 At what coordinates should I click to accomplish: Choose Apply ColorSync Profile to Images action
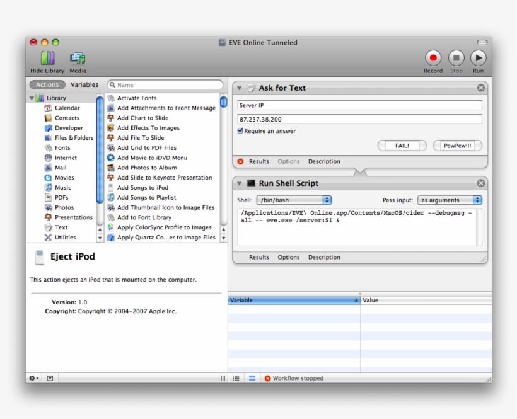point(159,227)
